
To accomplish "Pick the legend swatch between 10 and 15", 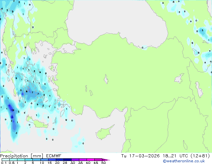I will [44, 160].
